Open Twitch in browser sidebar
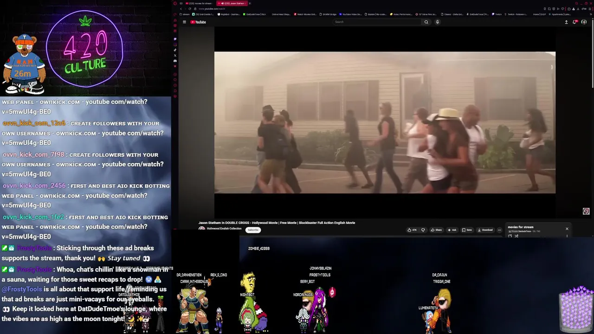 point(175,39)
